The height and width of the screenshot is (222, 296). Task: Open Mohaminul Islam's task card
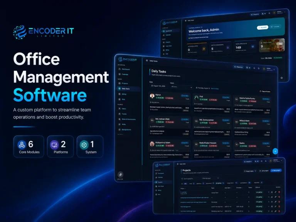[x=169, y=149]
